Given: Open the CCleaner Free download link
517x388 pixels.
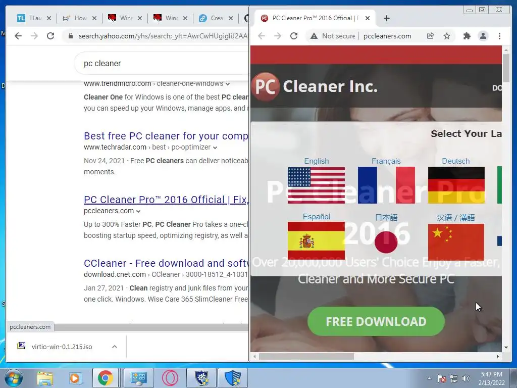Looking at the screenshot, I should click(x=166, y=263).
